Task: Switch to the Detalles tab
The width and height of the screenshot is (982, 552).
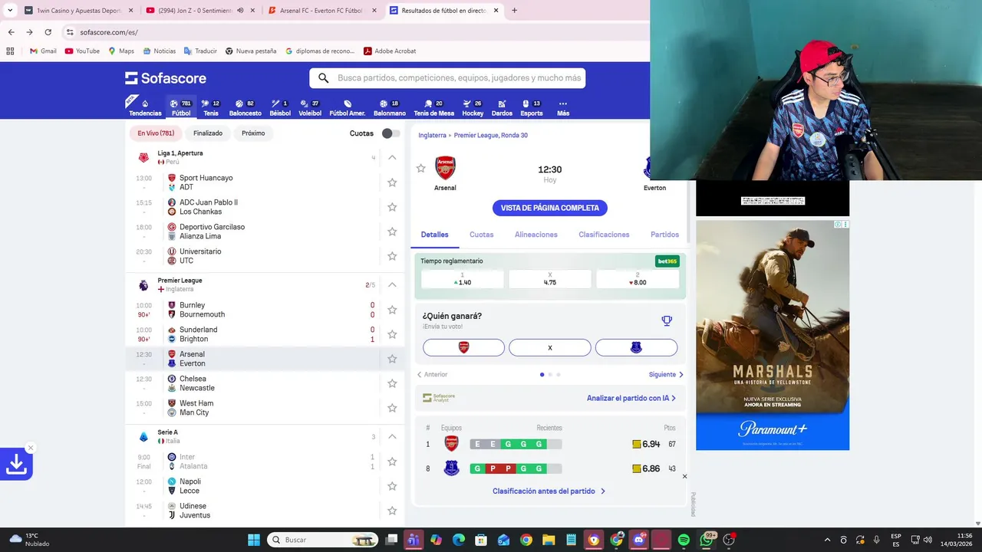Action: pos(434,235)
